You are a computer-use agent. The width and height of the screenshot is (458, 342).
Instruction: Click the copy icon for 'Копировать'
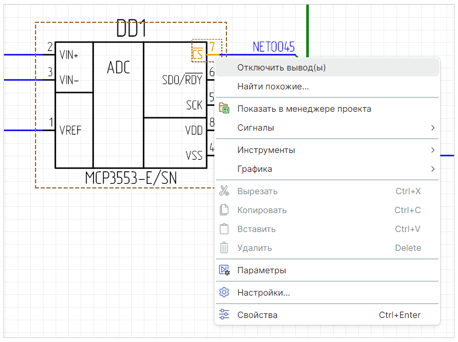(224, 210)
